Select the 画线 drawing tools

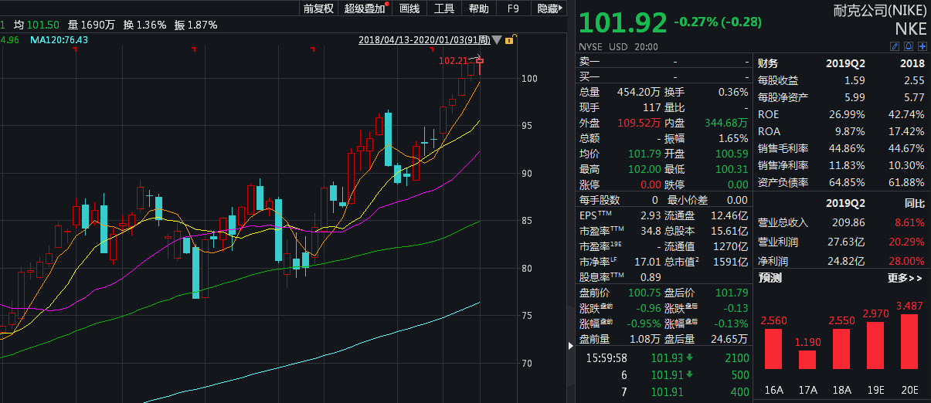click(x=409, y=8)
